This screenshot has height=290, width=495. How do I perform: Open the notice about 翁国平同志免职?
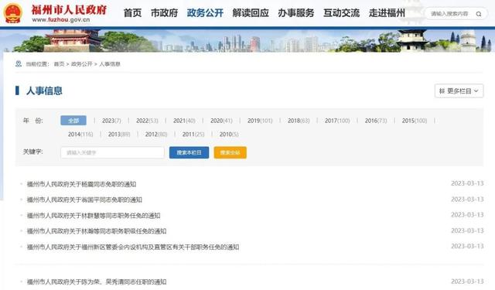(84, 200)
